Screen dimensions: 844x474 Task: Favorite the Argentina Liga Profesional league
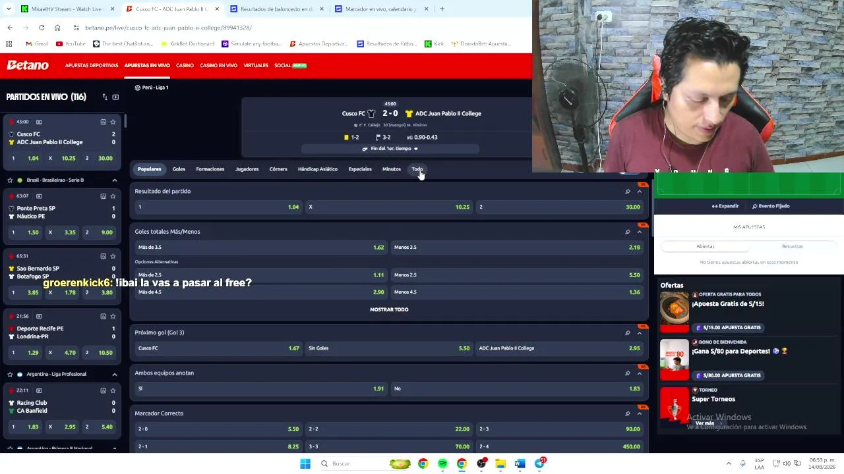pos(10,374)
